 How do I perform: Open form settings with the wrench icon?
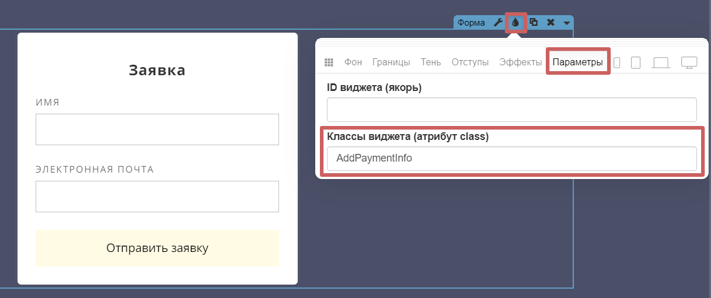point(498,23)
